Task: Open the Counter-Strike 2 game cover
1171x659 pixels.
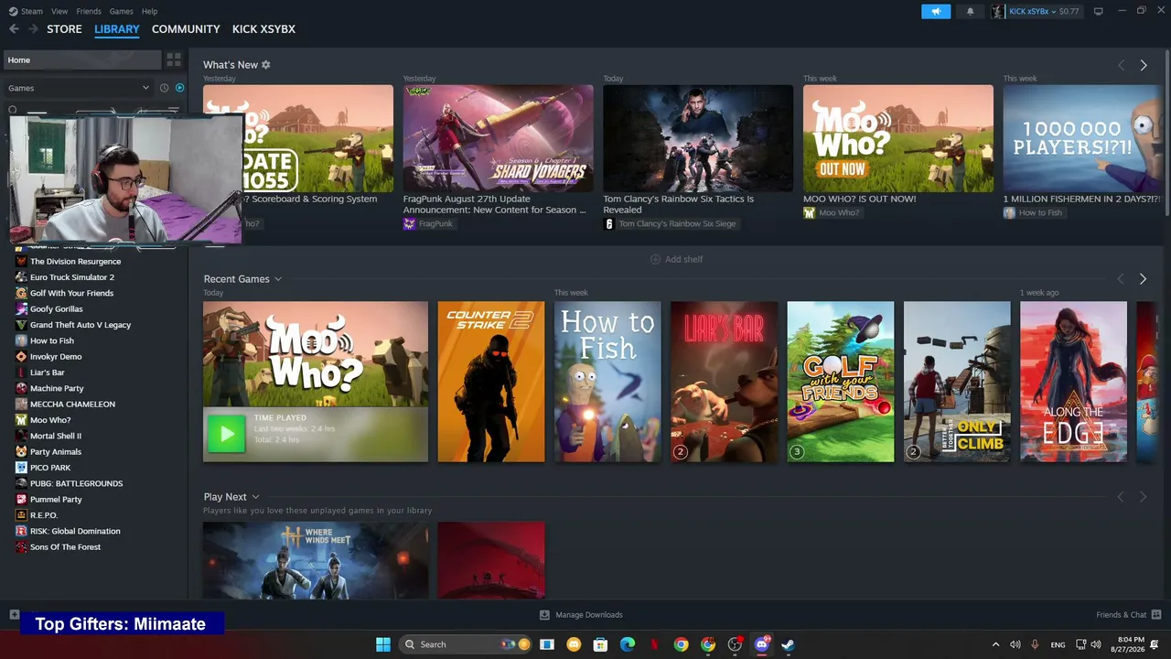Action: tap(491, 382)
